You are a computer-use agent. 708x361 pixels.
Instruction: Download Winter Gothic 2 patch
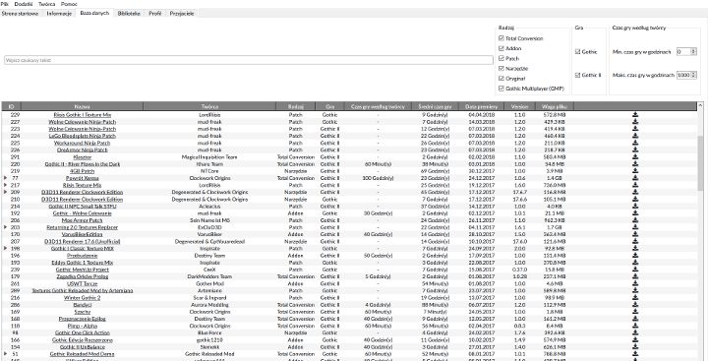pyautogui.click(x=635, y=298)
